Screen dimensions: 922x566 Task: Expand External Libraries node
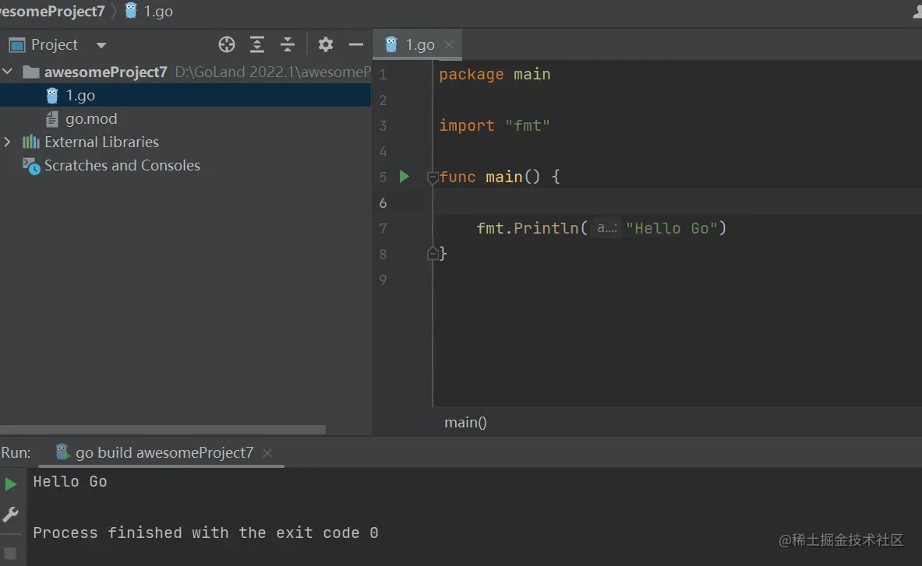click(x=8, y=142)
